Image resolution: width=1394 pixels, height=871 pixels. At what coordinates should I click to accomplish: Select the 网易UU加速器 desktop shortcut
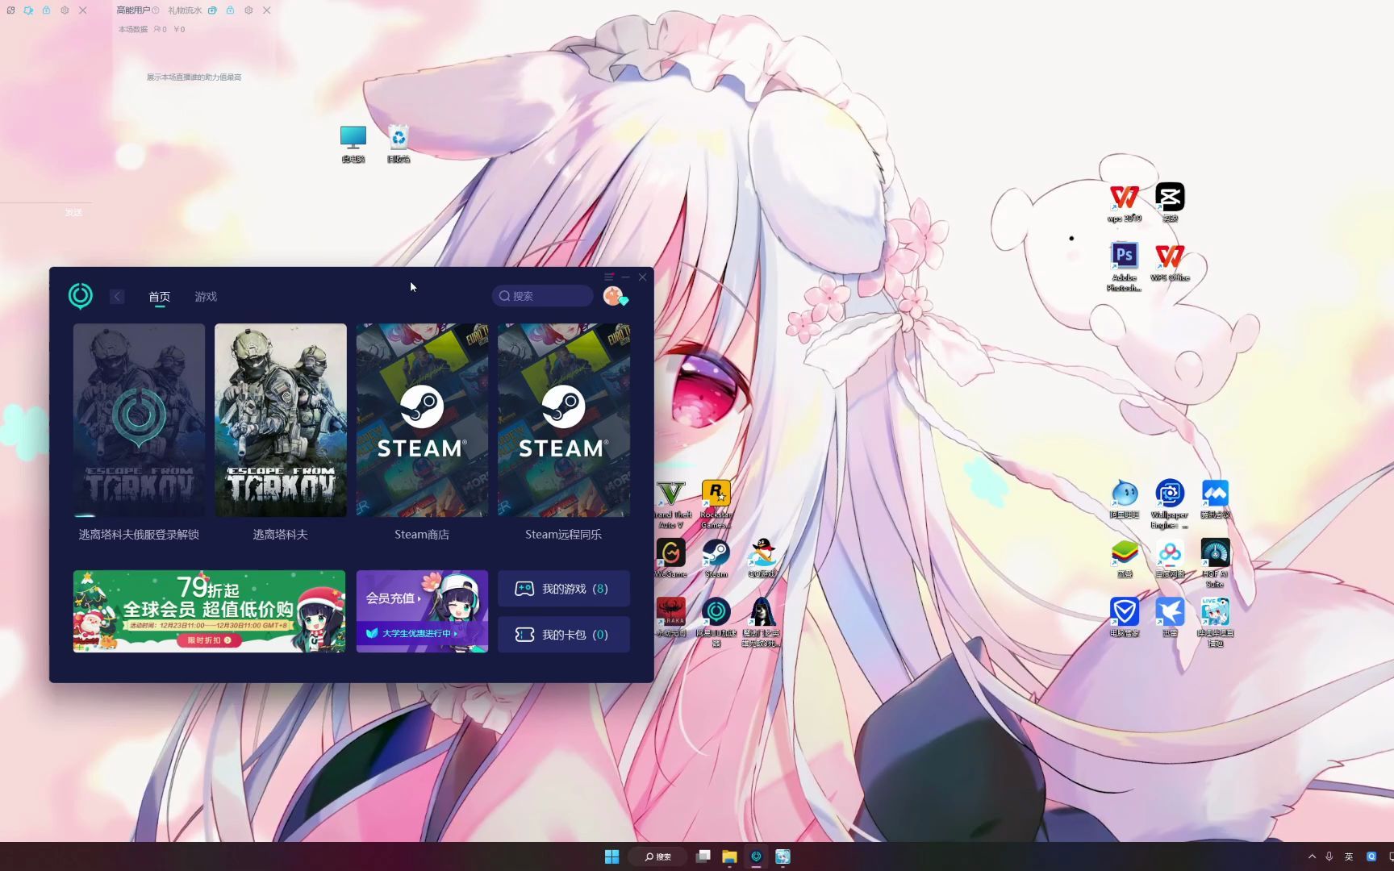click(x=716, y=622)
